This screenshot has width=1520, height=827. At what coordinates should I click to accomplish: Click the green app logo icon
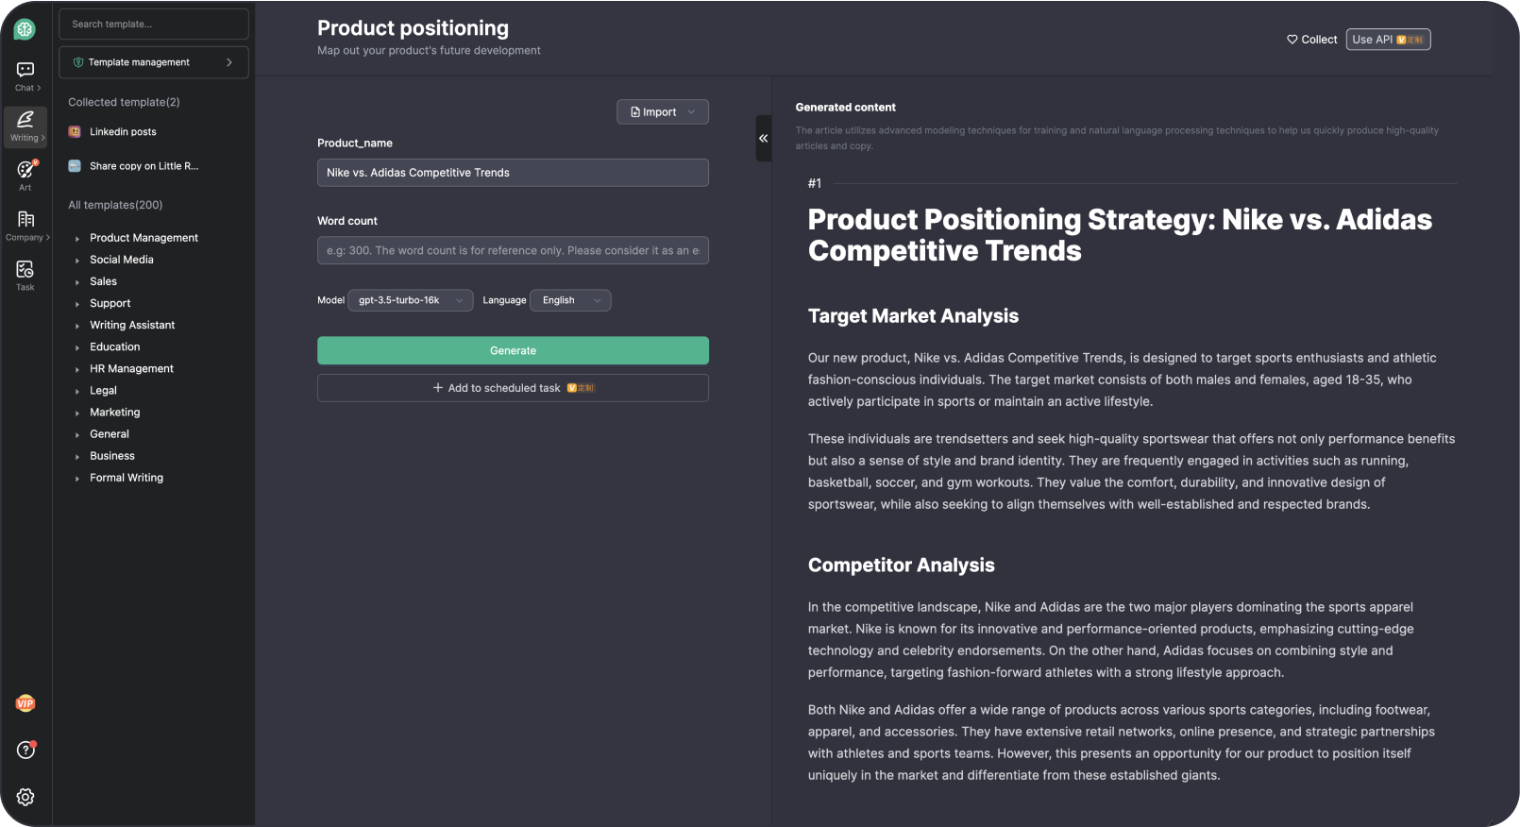pos(25,29)
